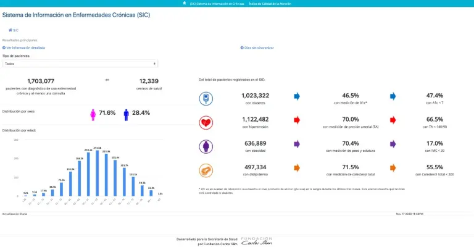Click the tallest bar labeled 243.6k in the age chart
Viewport: 474px width, 247px height.
[98, 174]
